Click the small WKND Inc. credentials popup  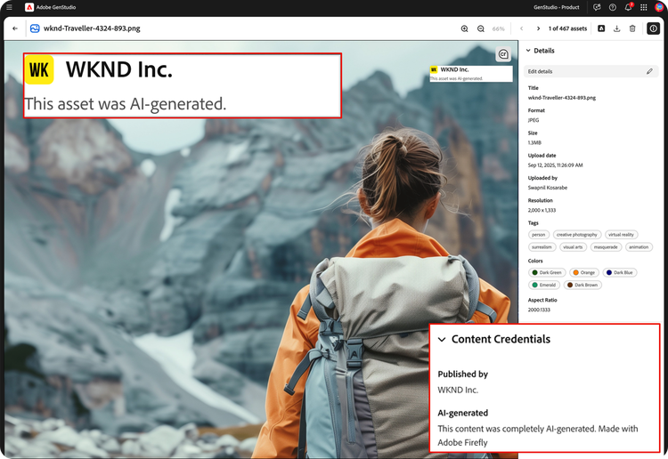[x=471, y=73]
